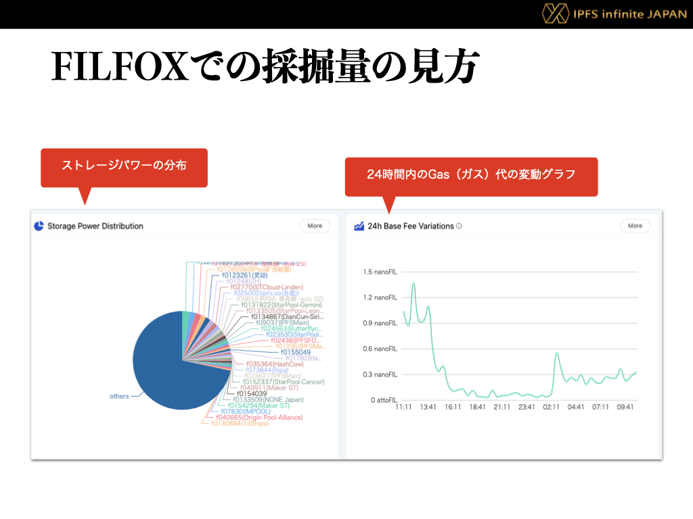
Task: Select the f023627(IPFSMain) pie label
Action: [273, 376]
